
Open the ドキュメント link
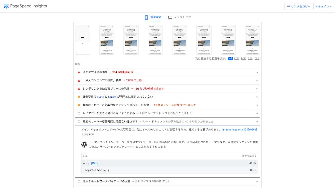pos(324,6)
